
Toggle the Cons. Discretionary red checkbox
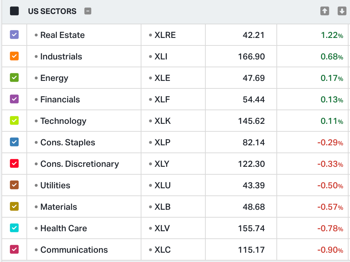tap(14, 164)
